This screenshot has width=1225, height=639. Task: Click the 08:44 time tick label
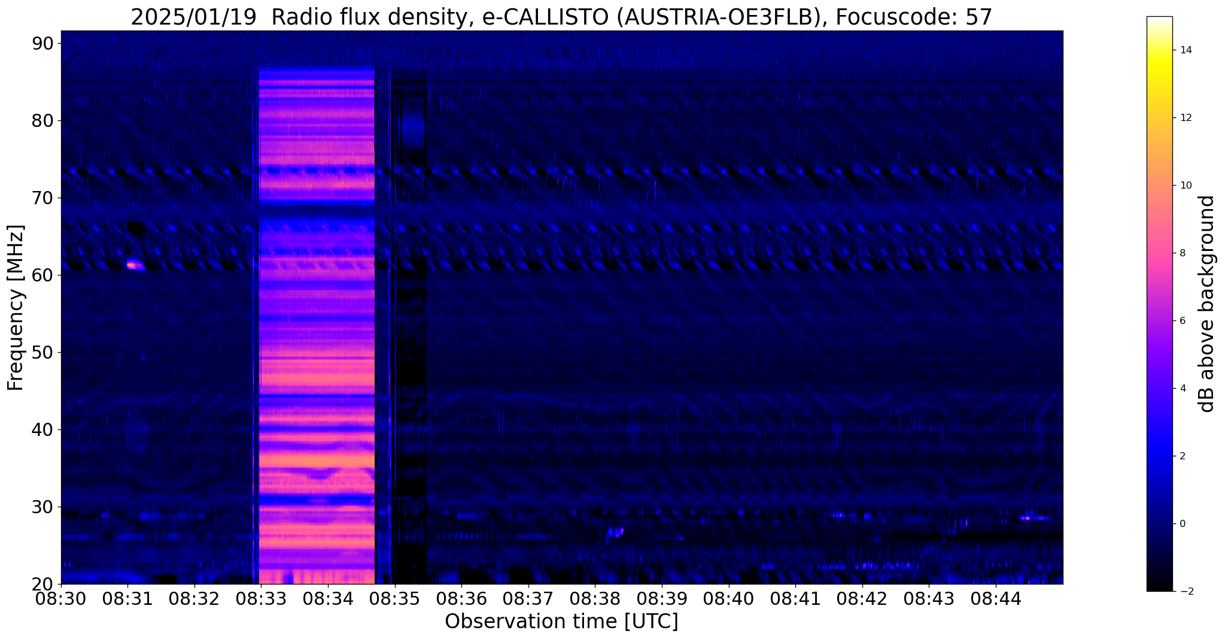click(x=996, y=599)
